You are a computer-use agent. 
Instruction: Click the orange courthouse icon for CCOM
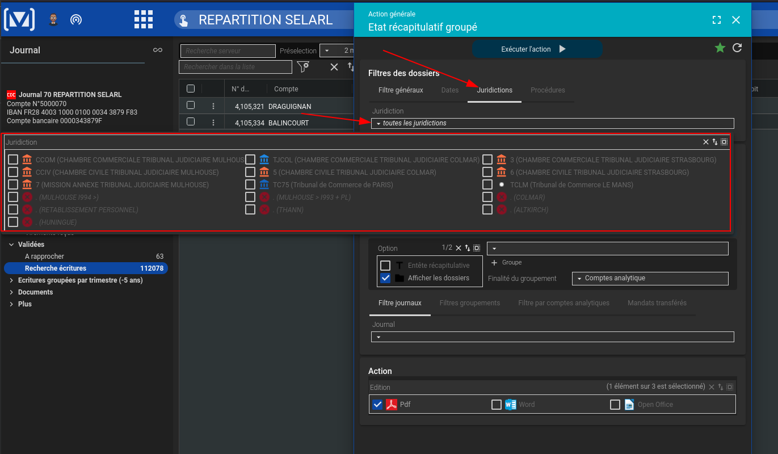27,159
